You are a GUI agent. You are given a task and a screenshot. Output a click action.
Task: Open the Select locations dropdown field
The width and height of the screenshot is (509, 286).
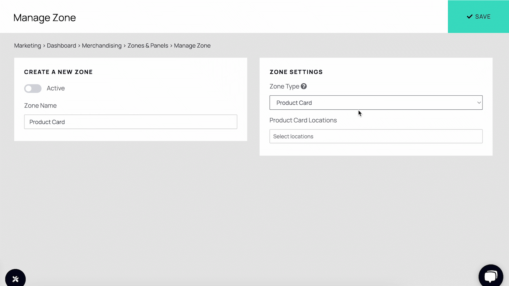click(x=376, y=136)
